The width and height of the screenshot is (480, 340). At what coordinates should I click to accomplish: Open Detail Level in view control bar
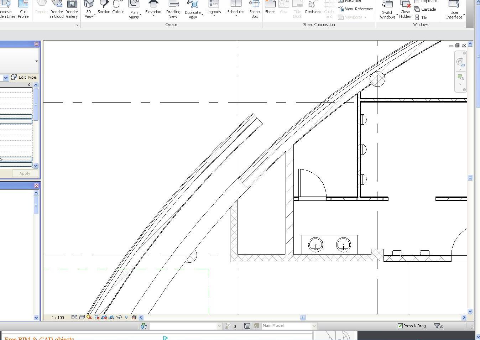(74, 317)
